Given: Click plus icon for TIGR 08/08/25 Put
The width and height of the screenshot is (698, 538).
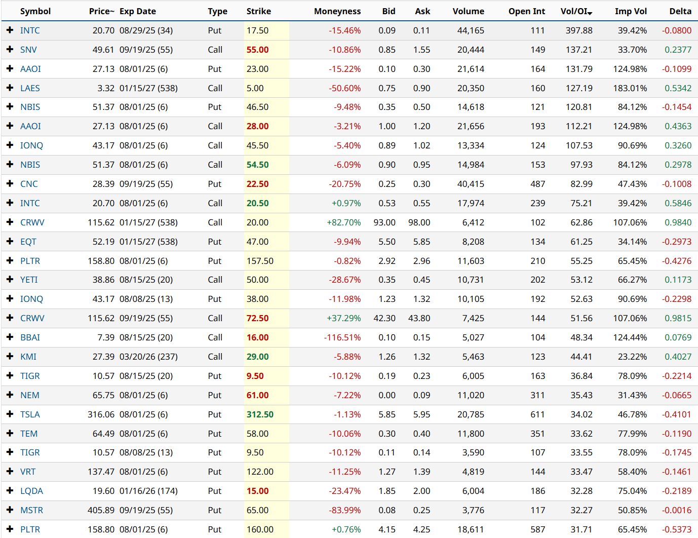Looking at the screenshot, I should [10, 452].
